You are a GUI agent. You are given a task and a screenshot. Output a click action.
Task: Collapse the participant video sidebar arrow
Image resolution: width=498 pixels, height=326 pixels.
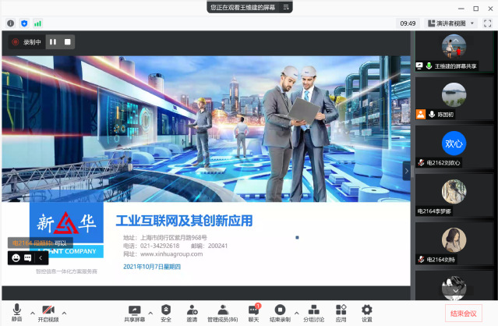406,171
